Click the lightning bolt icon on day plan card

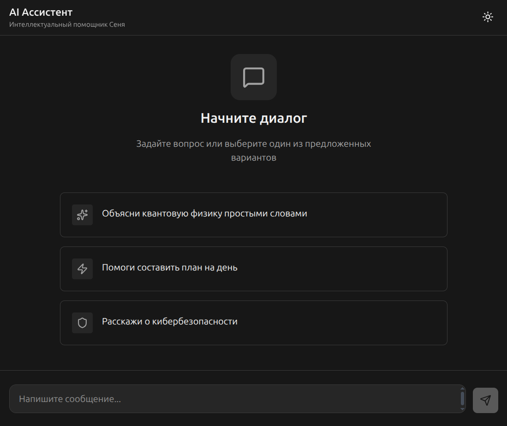click(82, 269)
